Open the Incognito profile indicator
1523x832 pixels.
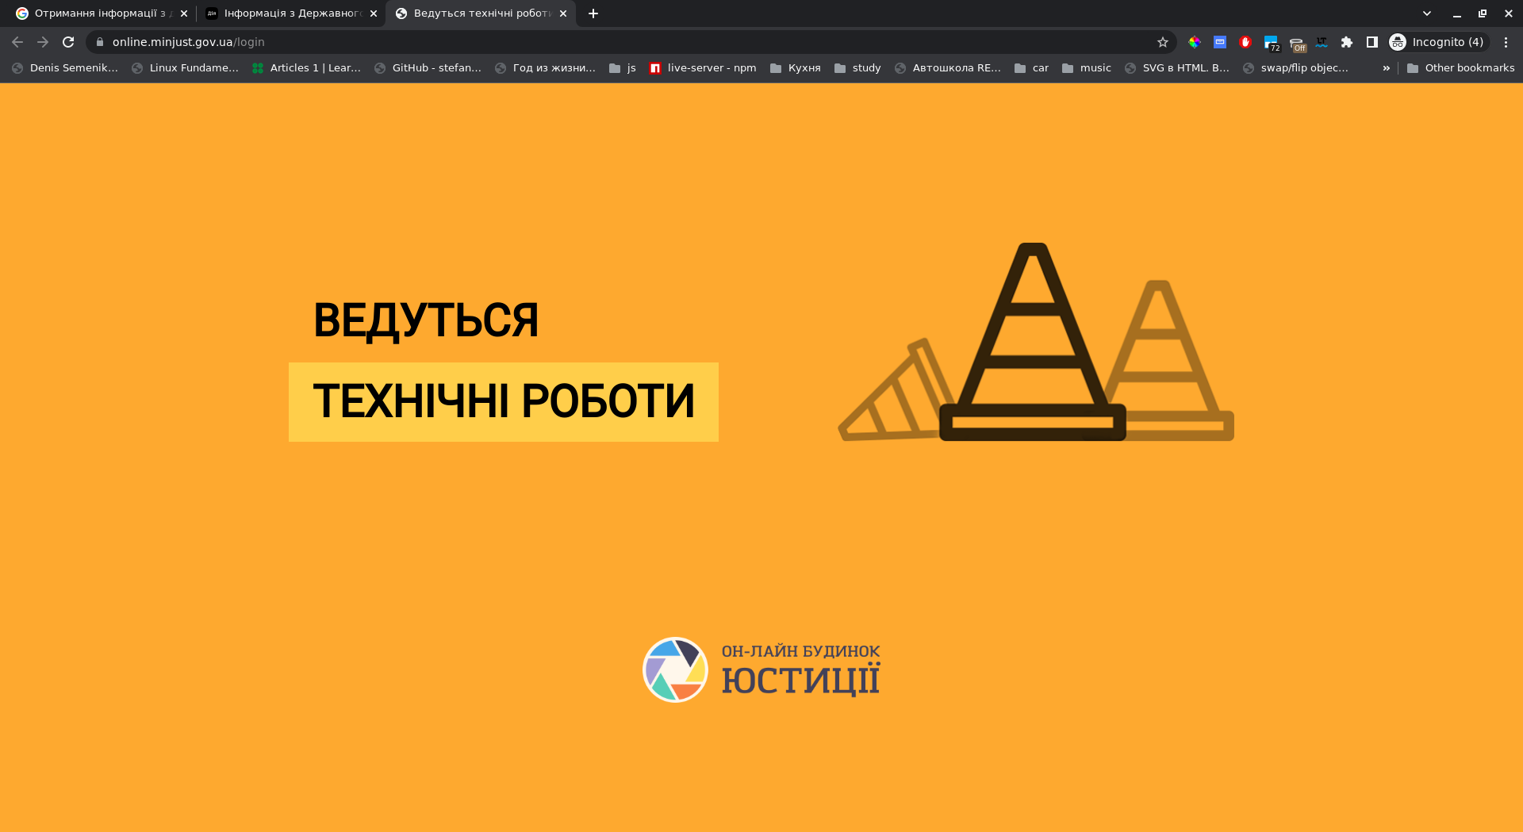[x=1437, y=42]
